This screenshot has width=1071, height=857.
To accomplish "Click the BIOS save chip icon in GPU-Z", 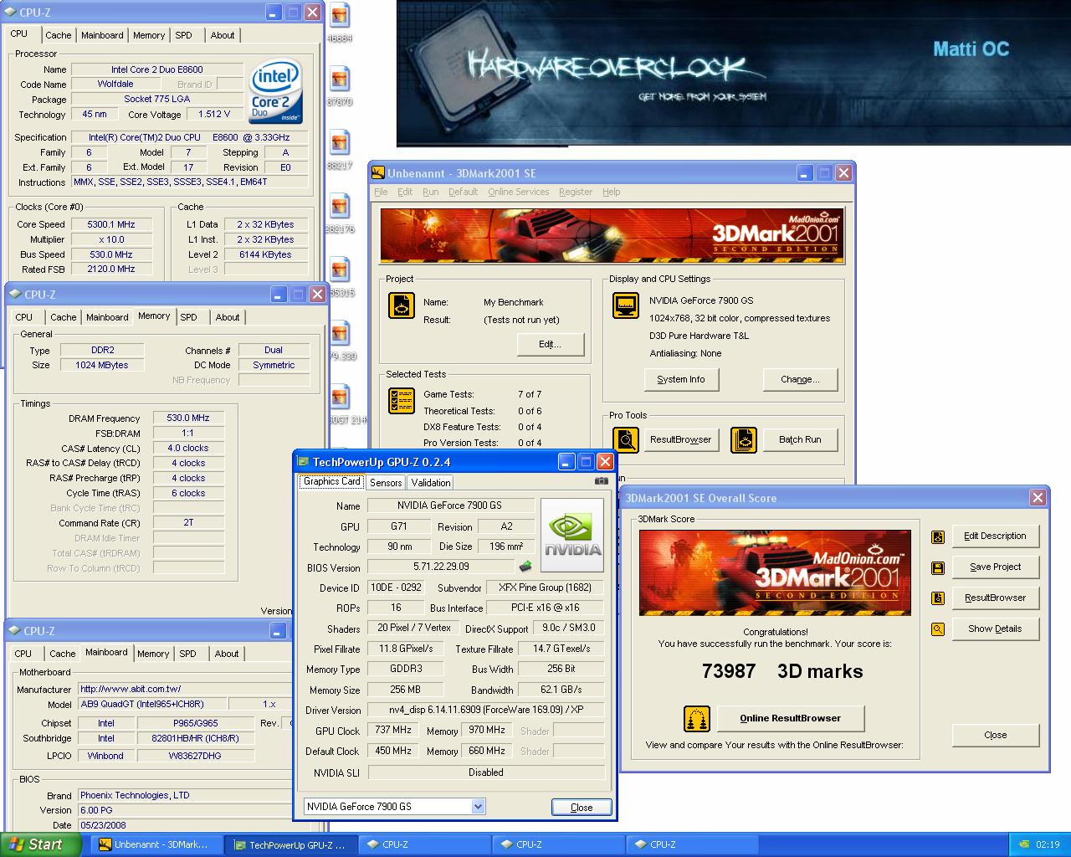I will (525, 567).
